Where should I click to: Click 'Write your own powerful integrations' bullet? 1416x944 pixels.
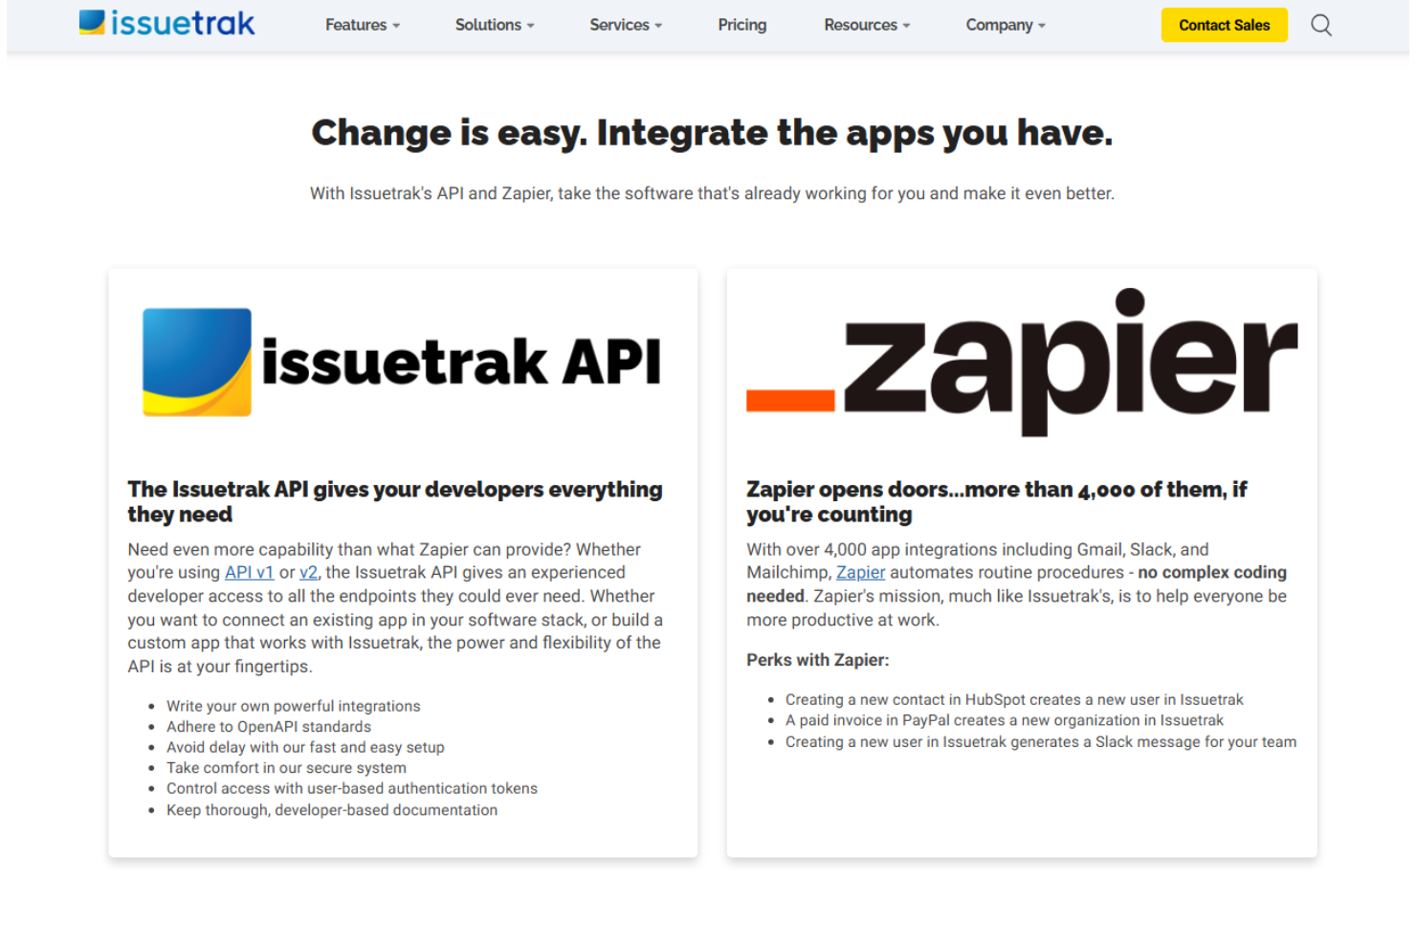(x=293, y=706)
